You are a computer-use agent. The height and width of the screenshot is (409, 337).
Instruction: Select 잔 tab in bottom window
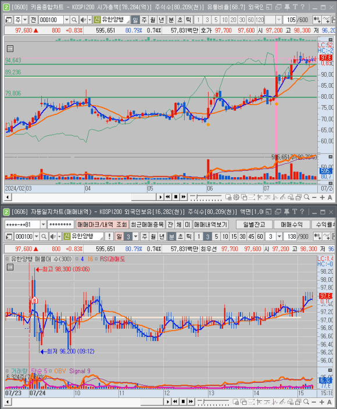[x=170, y=224]
